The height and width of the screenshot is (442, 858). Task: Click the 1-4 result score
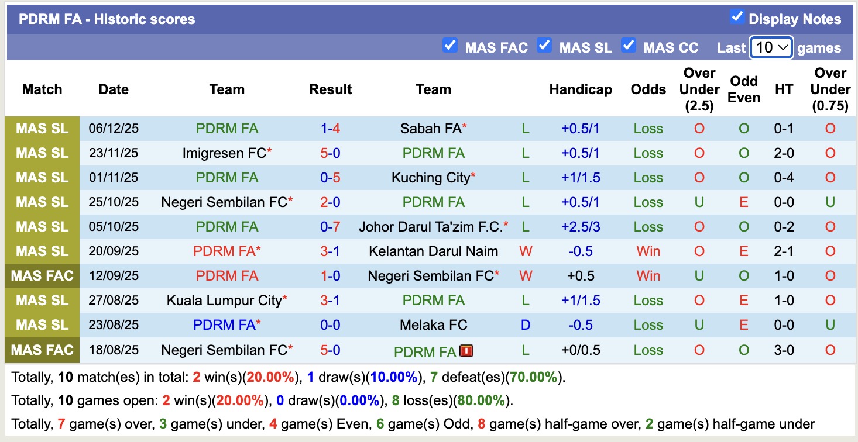pyautogui.click(x=330, y=129)
